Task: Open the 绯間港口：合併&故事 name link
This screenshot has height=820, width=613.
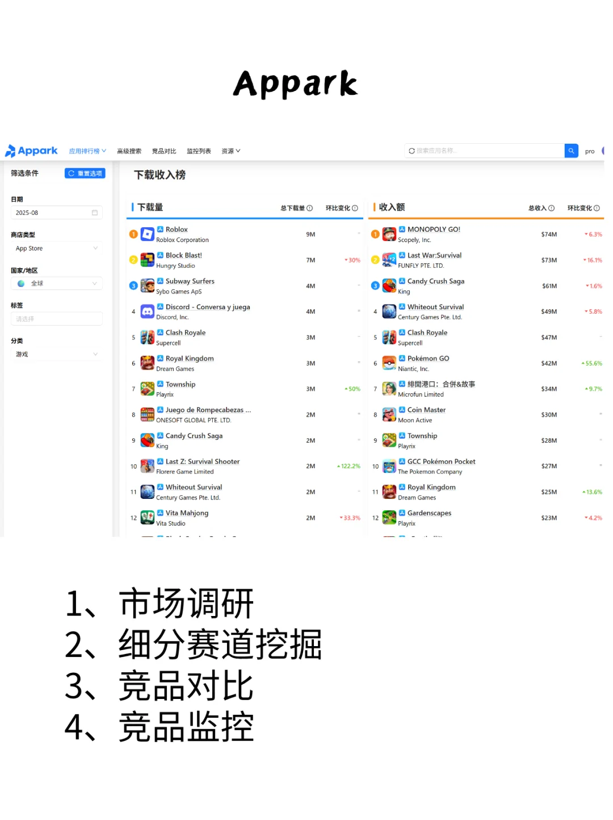Action: coord(441,384)
